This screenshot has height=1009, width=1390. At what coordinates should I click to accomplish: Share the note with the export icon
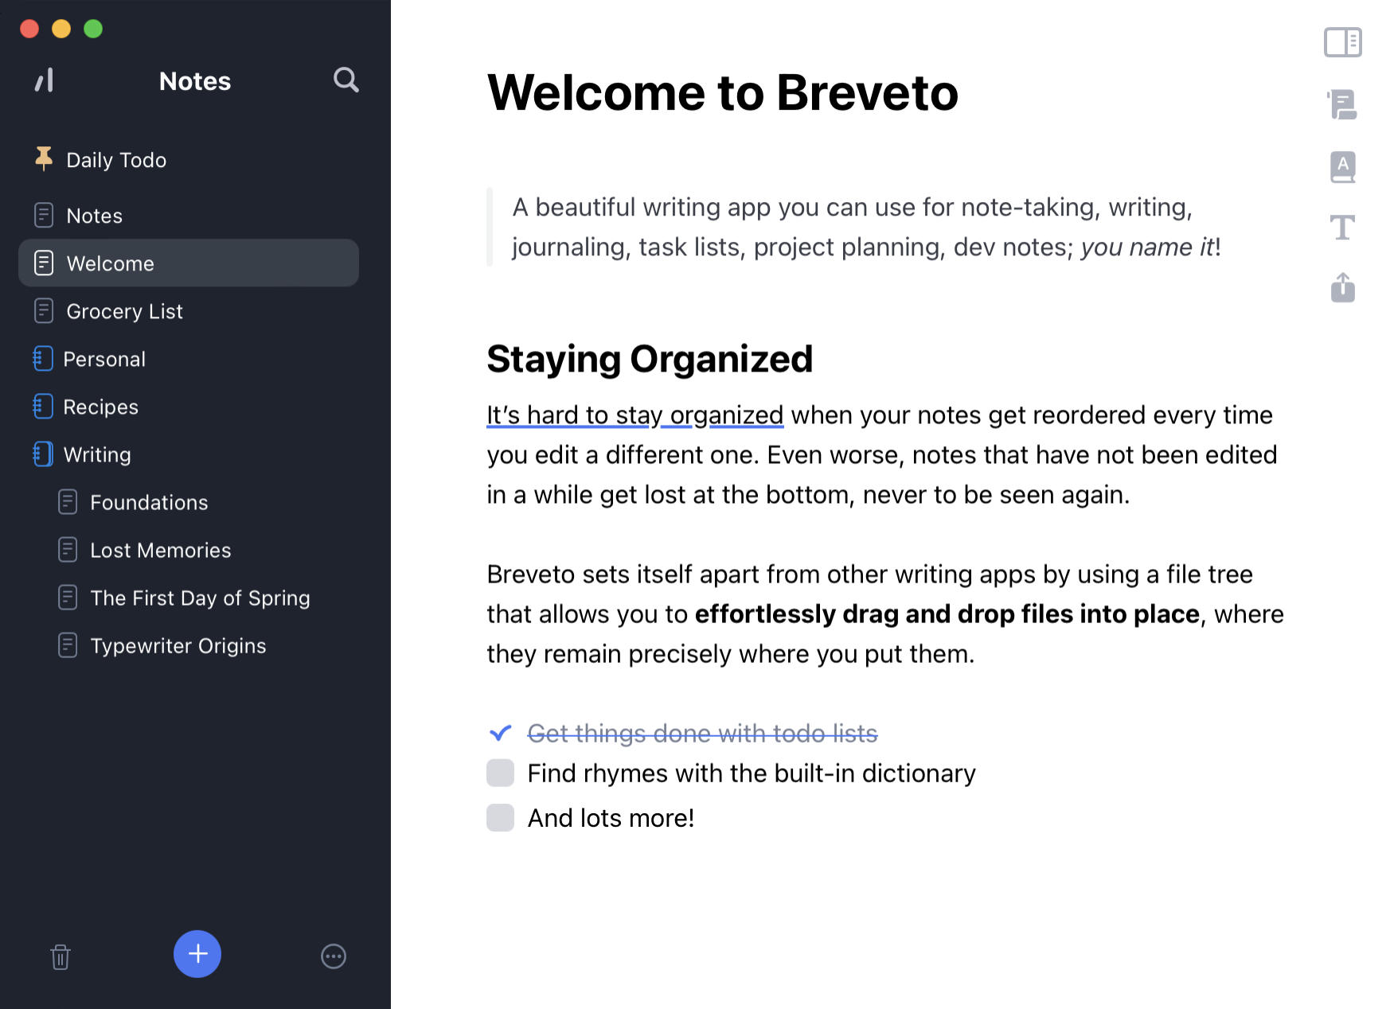pos(1343,287)
